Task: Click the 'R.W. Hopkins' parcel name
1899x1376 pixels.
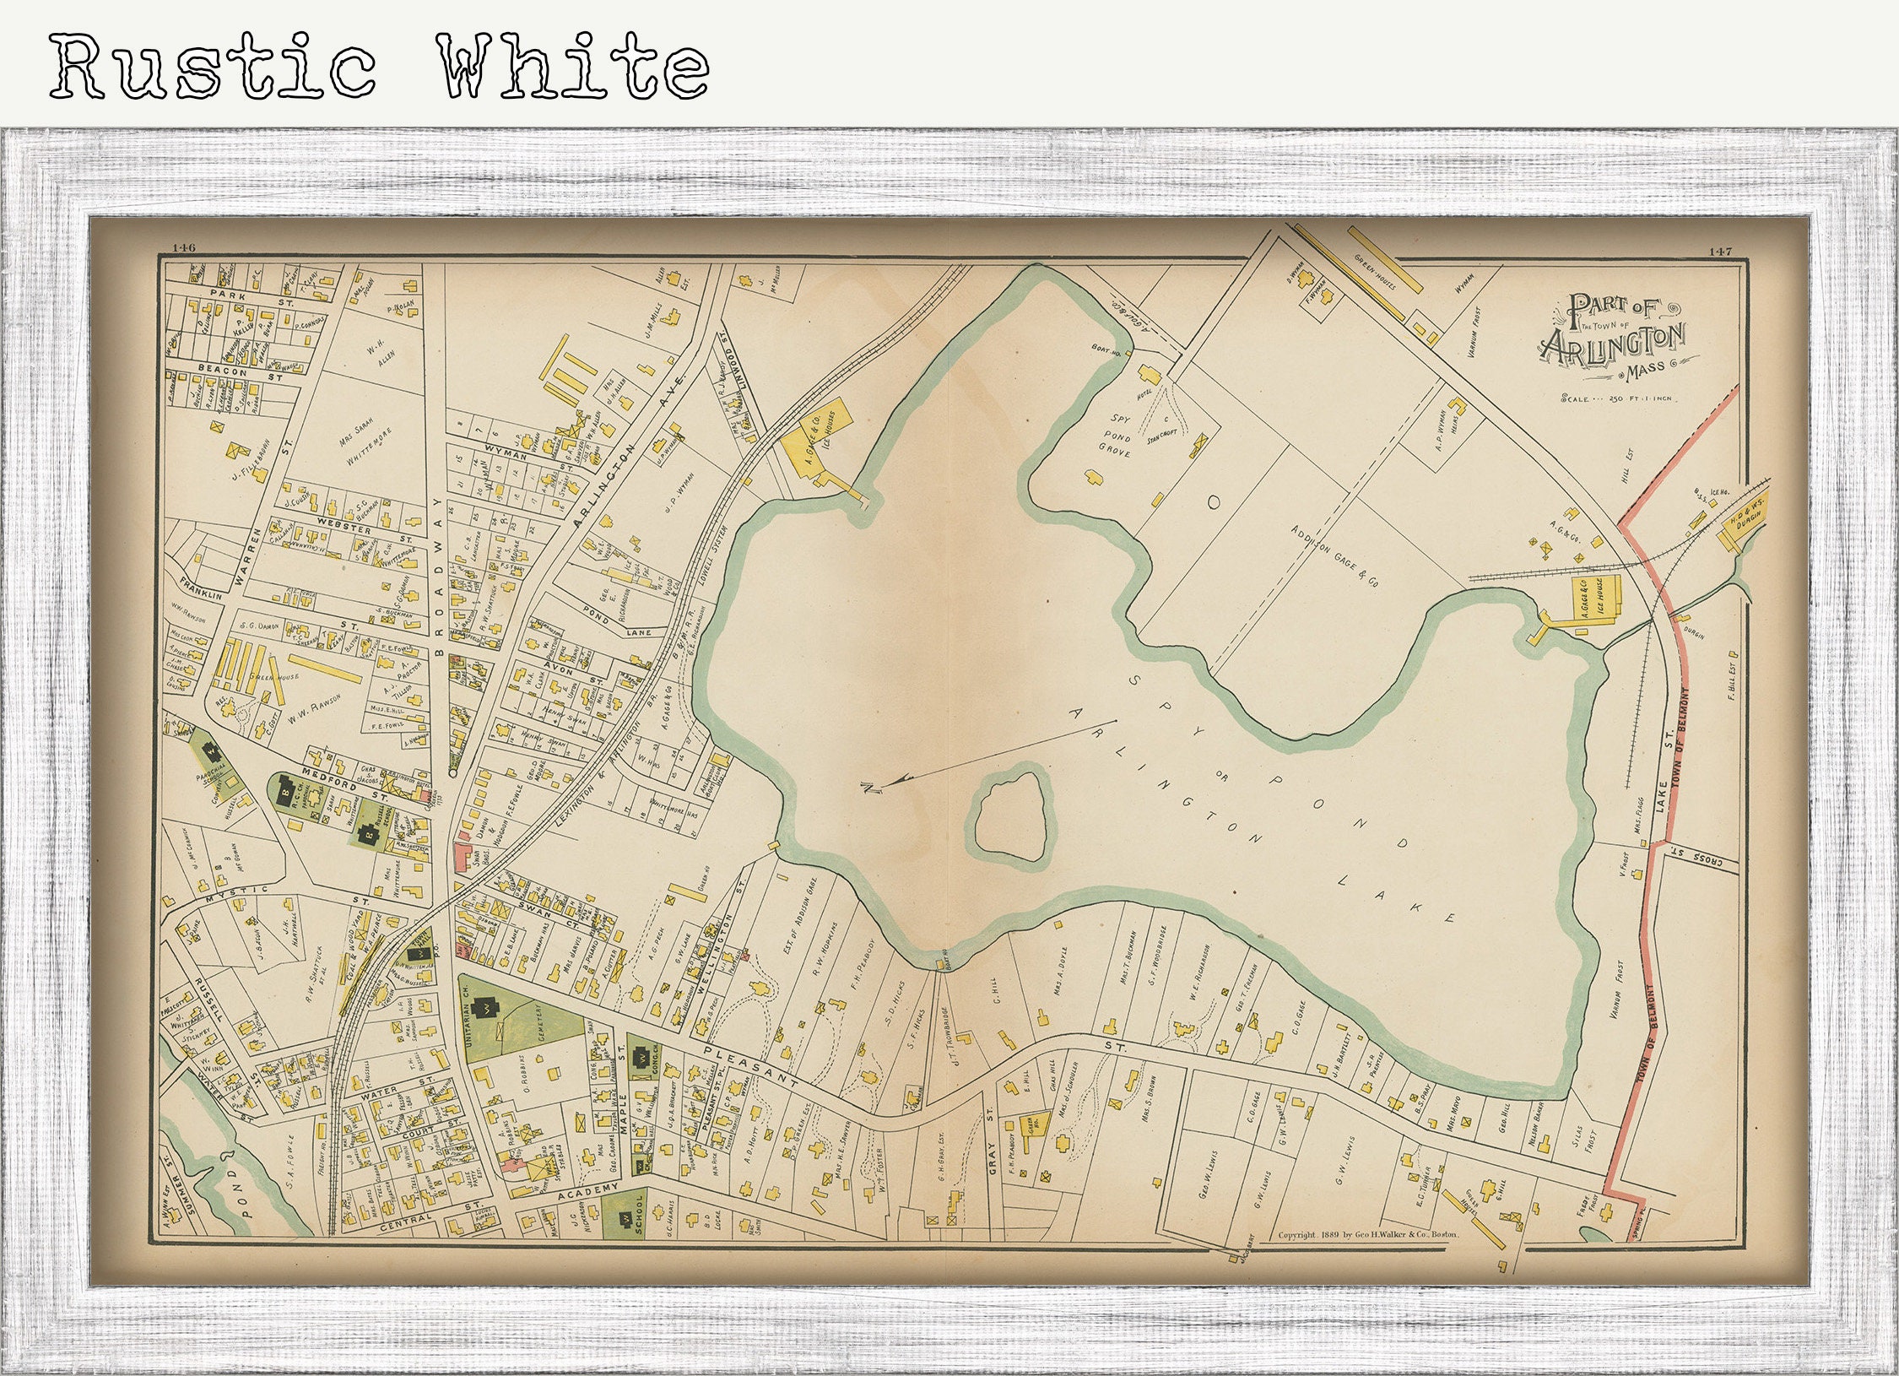Action: [825, 948]
